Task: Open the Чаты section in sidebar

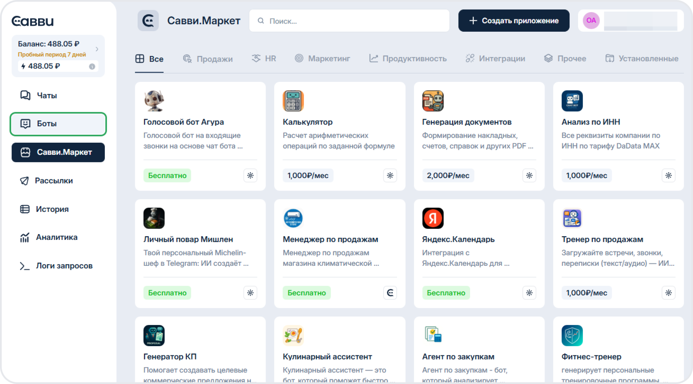Action: 46,95
